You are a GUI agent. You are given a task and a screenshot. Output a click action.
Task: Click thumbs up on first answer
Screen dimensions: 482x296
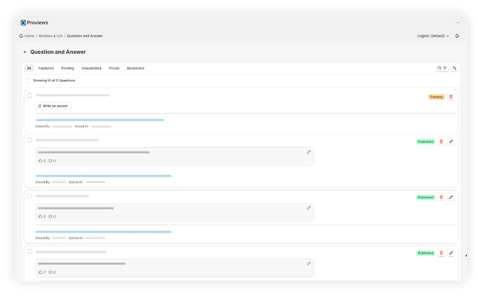point(40,161)
